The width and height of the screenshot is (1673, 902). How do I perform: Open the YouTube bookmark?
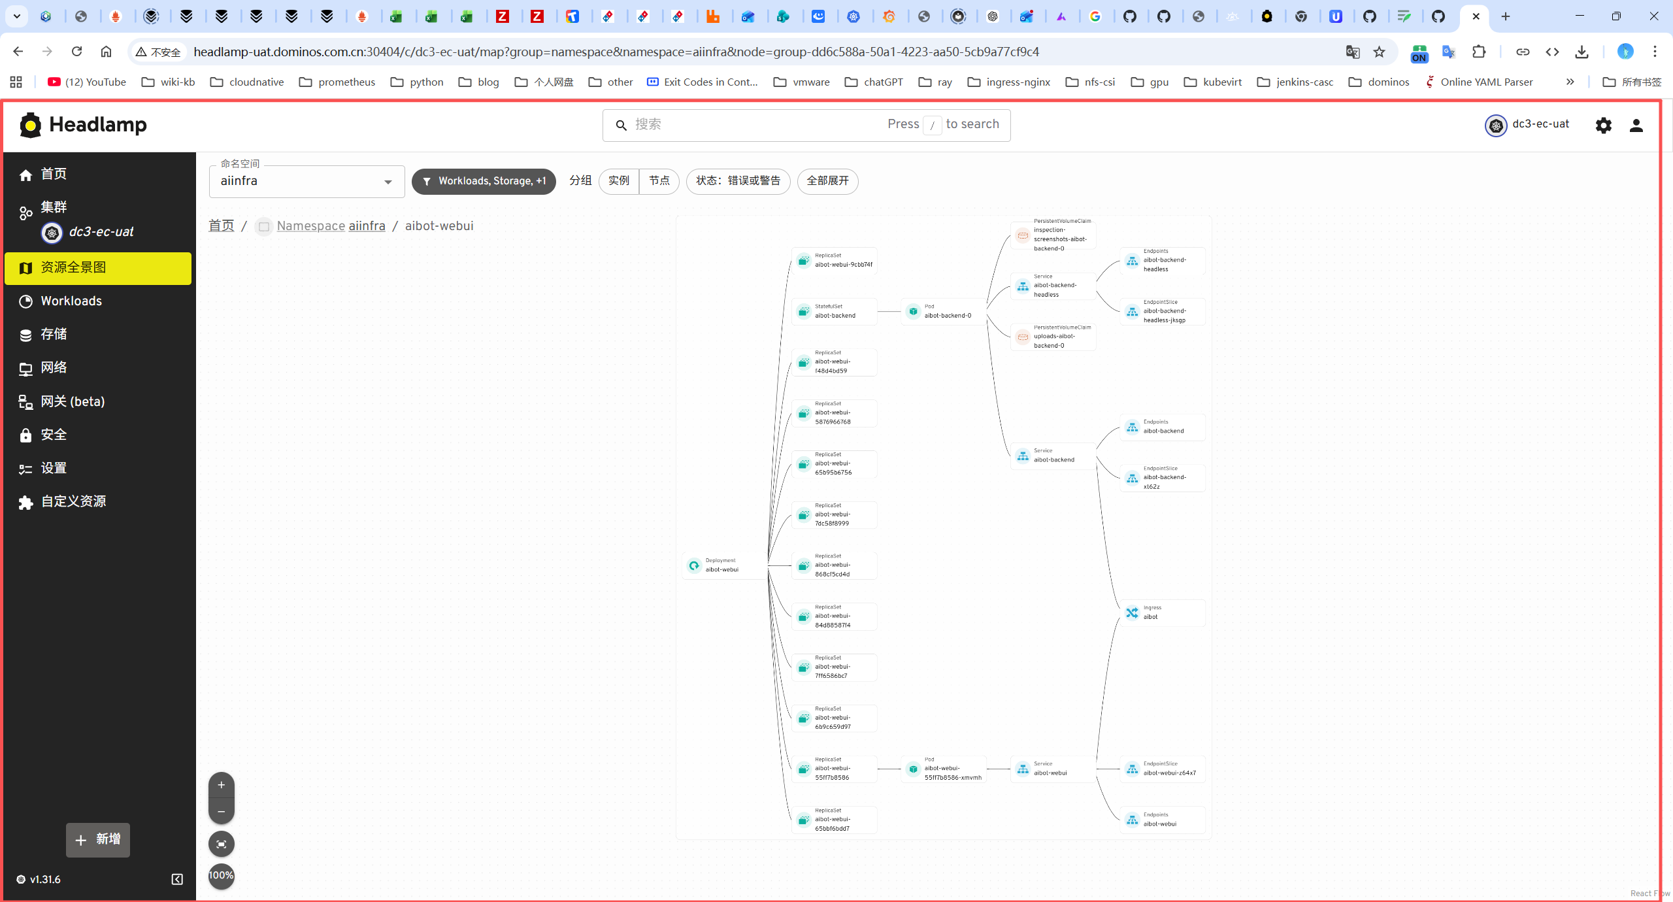click(87, 82)
